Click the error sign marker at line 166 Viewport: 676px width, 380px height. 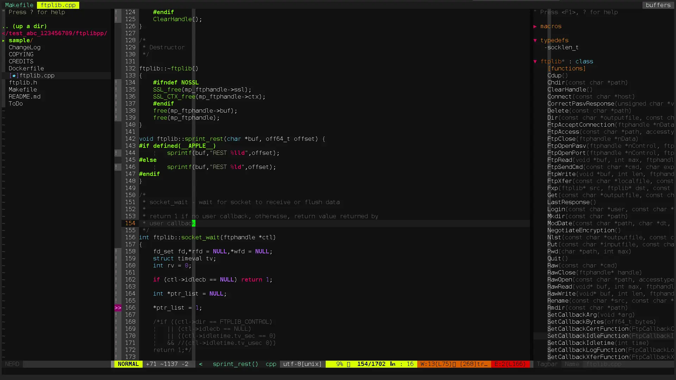(x=118, y=308)
